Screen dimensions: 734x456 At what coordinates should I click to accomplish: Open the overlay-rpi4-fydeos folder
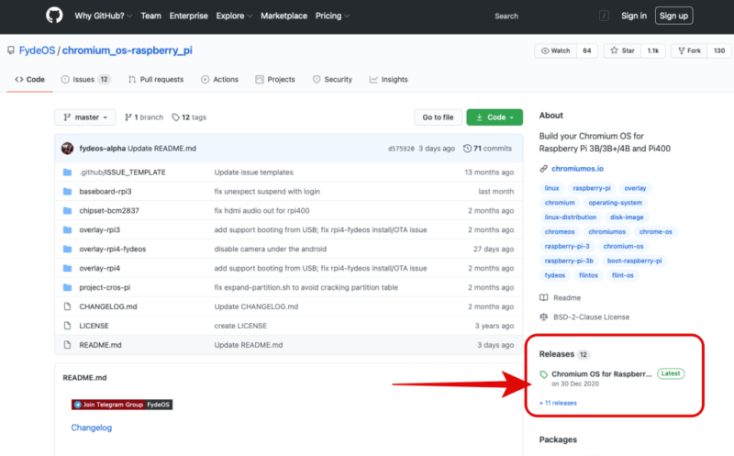pos(112,249)
